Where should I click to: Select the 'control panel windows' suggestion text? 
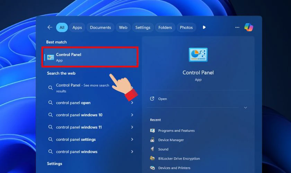77,152
